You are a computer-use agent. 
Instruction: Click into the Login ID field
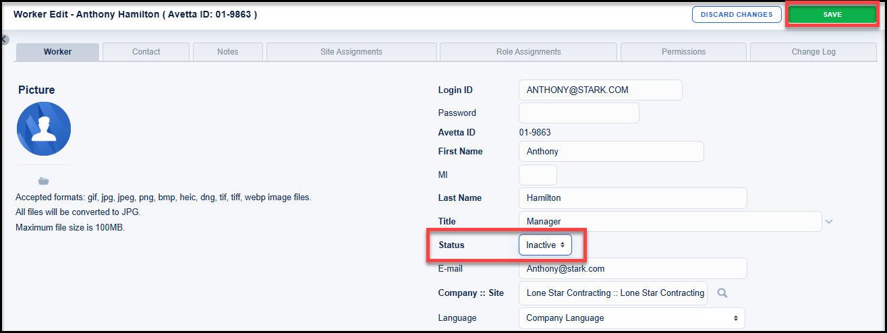pos(600,90)
